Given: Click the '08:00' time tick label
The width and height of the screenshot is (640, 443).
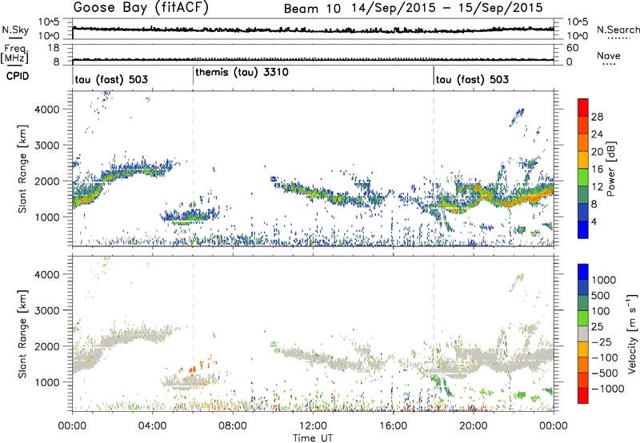Looking at the screenshot, I should point(233,426).
